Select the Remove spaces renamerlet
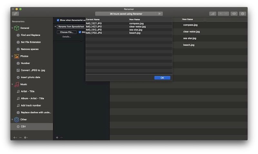The height and width of the screenshot is (154, 258). click(x=30, y=49)
